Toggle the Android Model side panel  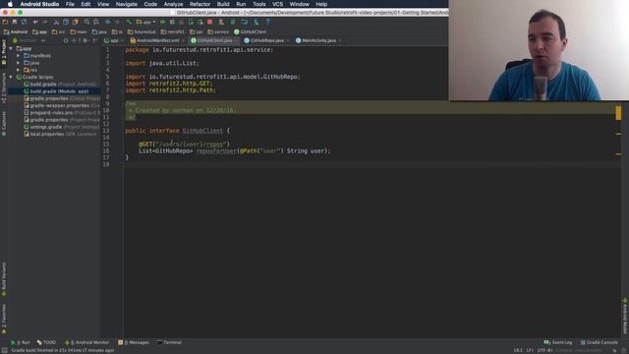(x=625, y=317)
